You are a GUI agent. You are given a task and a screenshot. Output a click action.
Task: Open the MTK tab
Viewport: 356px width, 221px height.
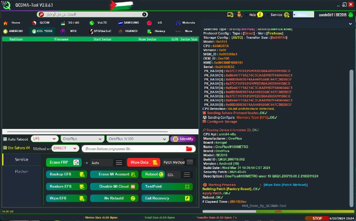tap(69, 31)
